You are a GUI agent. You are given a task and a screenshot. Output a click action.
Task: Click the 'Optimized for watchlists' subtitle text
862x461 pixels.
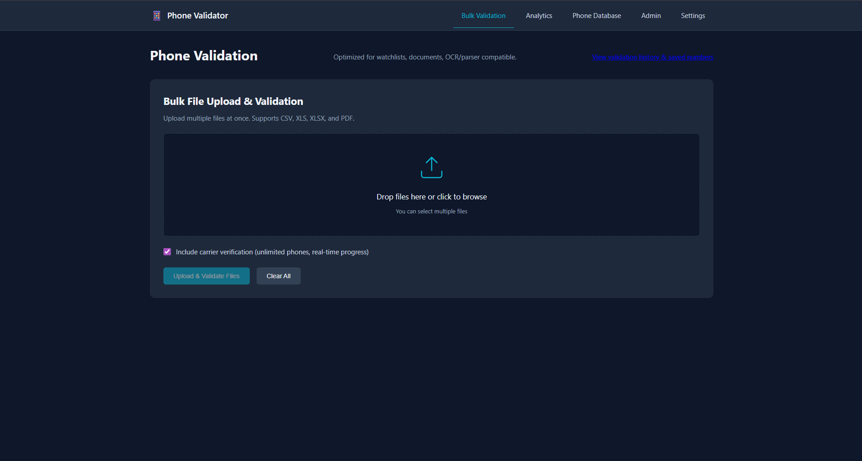[x=424, y=57]
